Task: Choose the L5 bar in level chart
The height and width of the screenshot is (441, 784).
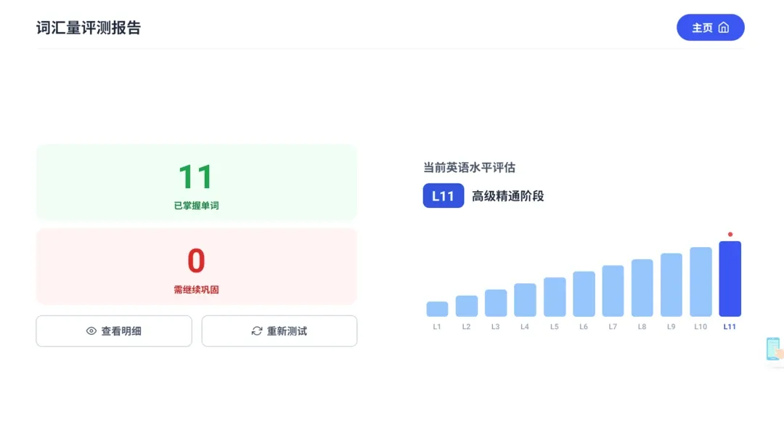Action: tap(555, 297)
